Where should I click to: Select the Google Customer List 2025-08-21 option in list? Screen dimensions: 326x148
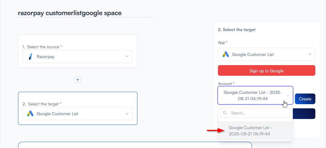(x=250, y=131)
